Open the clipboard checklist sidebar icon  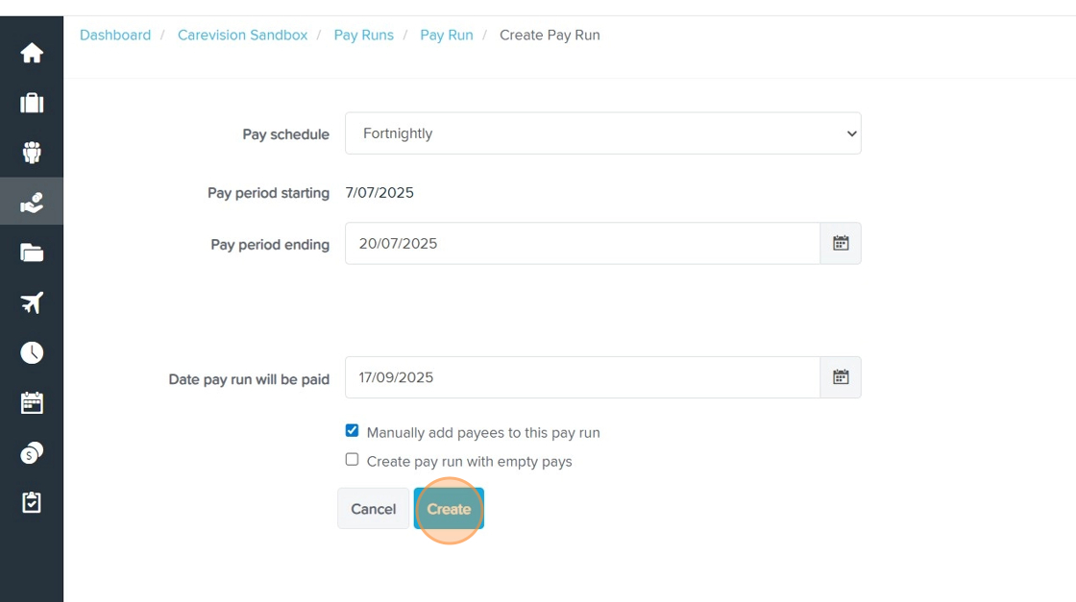(x=32, y=502)
